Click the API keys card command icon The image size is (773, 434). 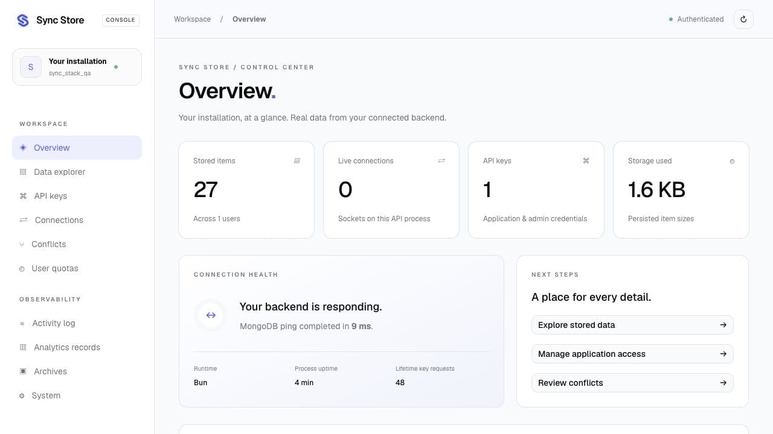tap(586, 161)
